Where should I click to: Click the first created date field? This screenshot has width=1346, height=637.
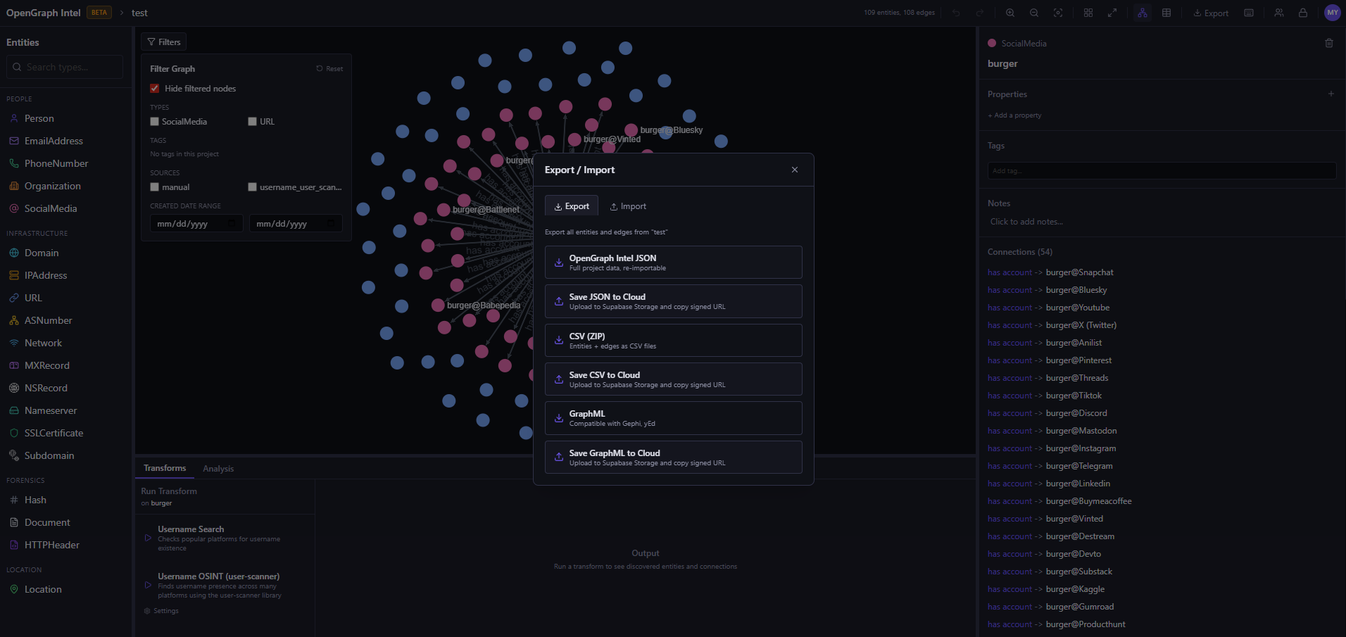tap(196, 224)
